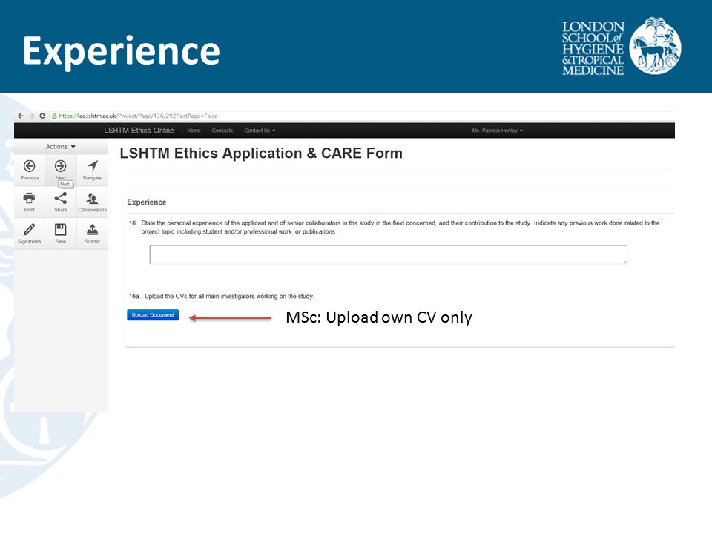This screenshot has width=712, height=534.
Task: Click the 'Next' tooltip label
Action: pos(65,184)
